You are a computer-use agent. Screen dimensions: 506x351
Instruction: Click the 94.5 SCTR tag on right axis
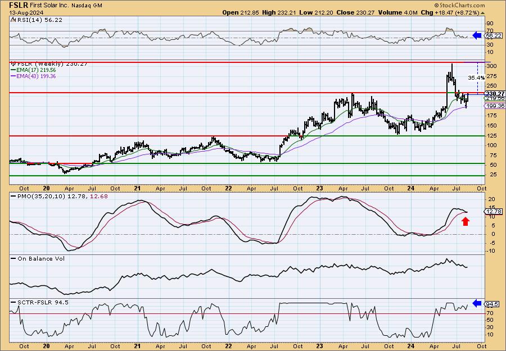click(493, 304)
